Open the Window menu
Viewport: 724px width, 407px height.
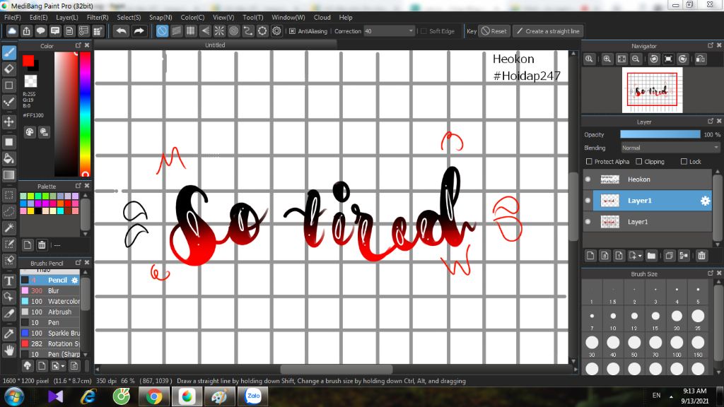click(x=288, y=17)
